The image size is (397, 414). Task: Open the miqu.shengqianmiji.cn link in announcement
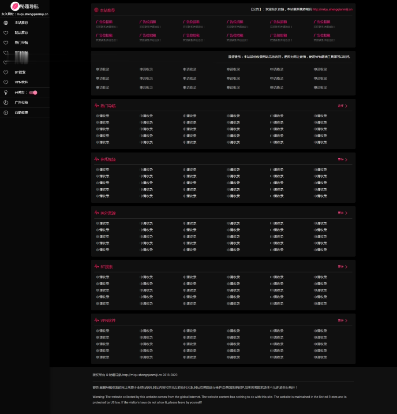[332, 9]
